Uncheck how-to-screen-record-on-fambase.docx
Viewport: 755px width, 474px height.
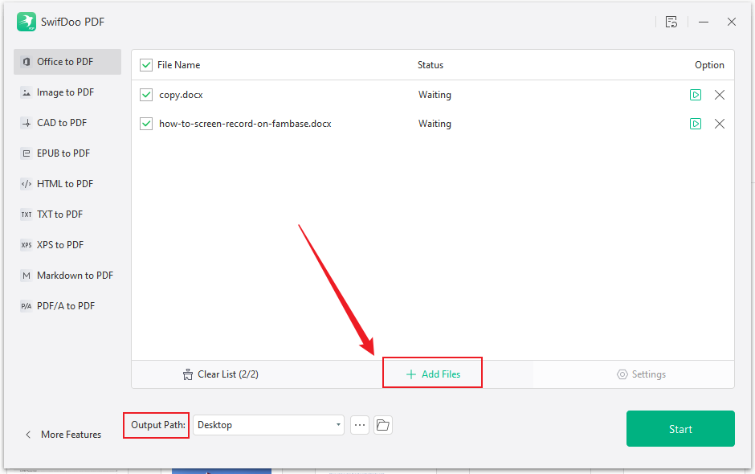tap(145, 123)
